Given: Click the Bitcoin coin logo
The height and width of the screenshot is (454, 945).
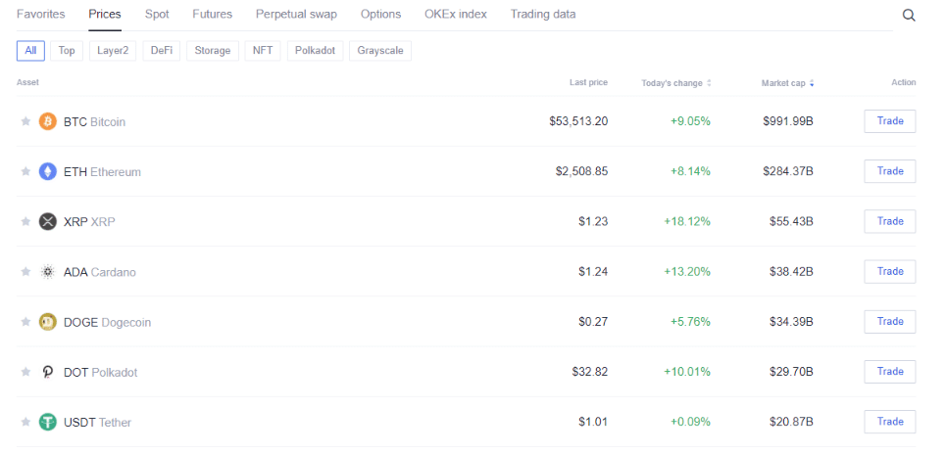Looking at the screenshot, I should [47, 121].
